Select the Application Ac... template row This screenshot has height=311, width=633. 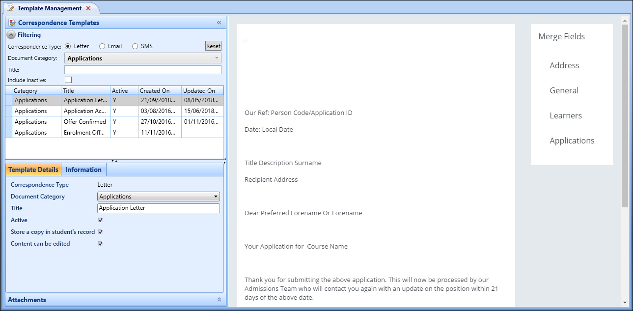pos(114,111)
